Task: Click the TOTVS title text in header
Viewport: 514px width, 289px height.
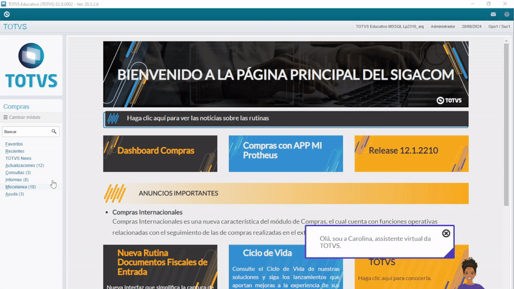Action: coord(15,27)
